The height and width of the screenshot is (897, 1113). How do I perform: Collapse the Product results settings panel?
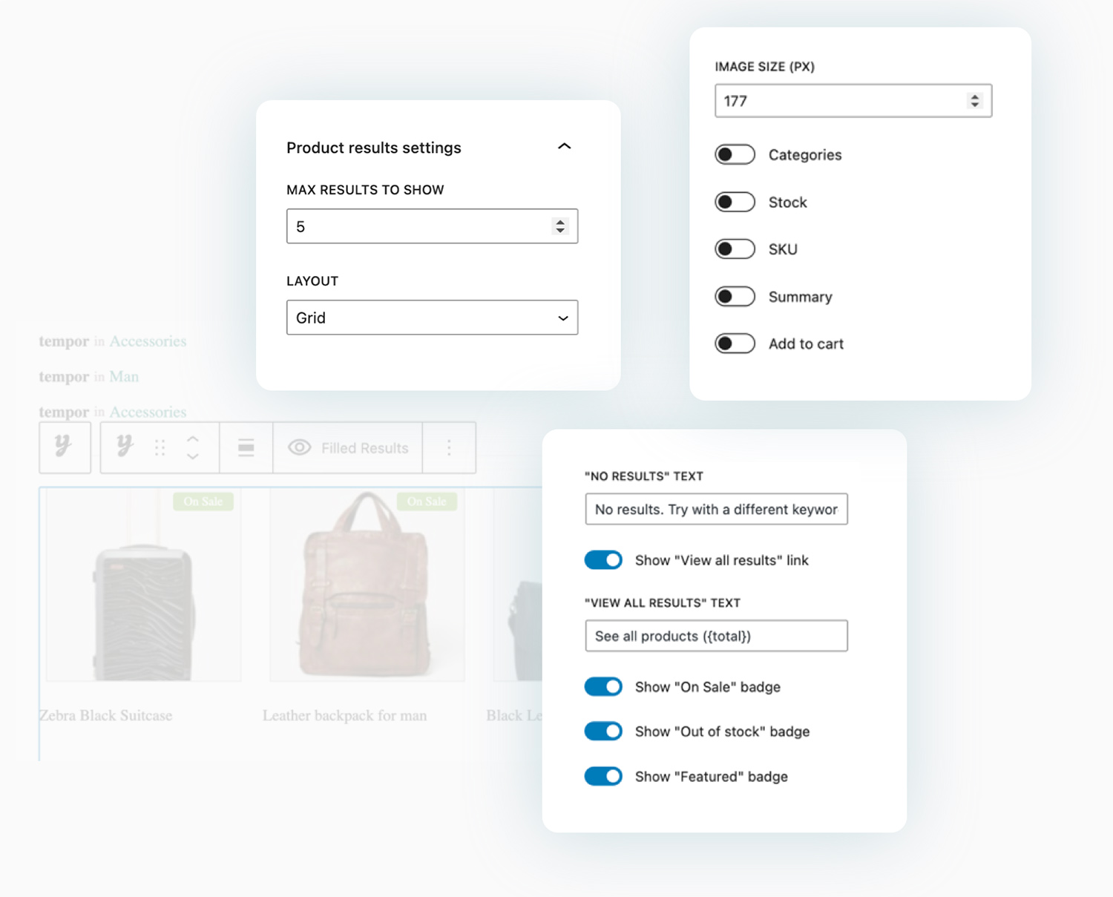(x=564, y=147)
